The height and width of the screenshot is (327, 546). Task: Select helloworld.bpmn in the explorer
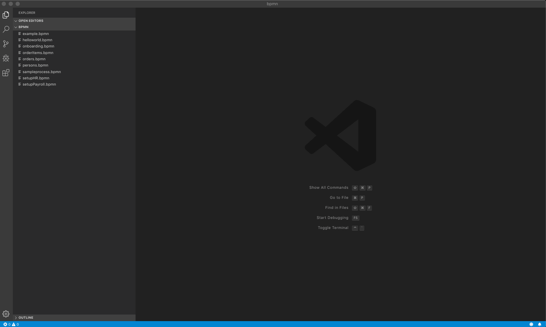pos(37,40)
